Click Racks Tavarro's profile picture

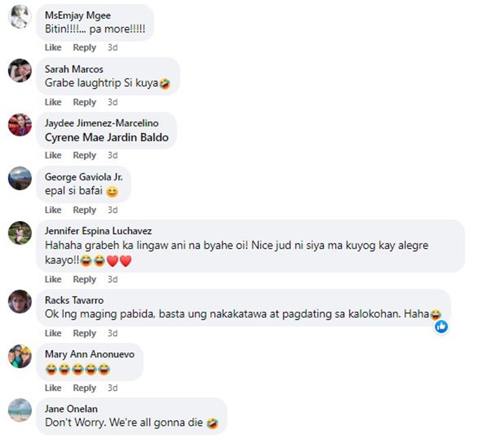point(20,301)
